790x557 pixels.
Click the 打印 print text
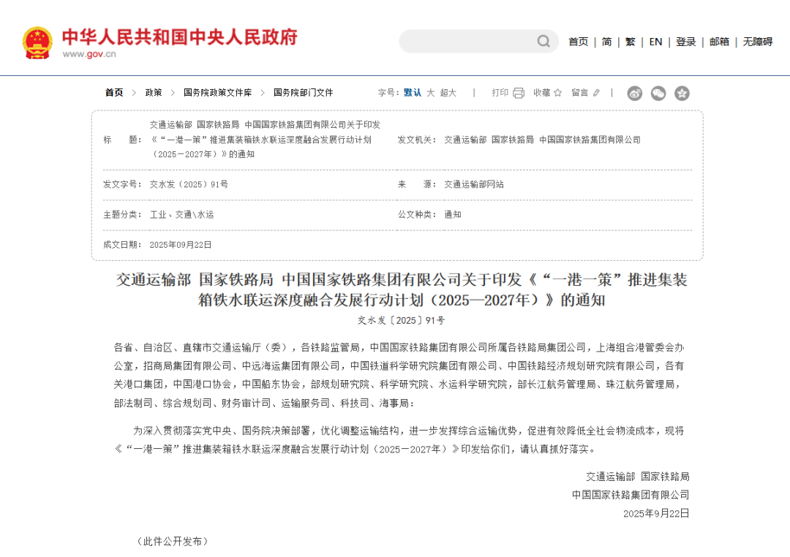(500, 93)
